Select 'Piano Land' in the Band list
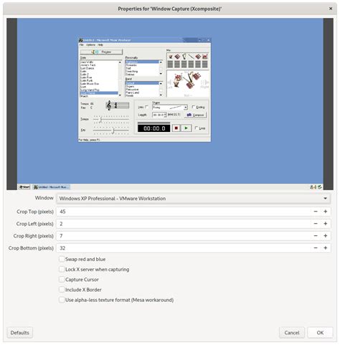The height and width of the screenshot is (345, 340). 133,93
